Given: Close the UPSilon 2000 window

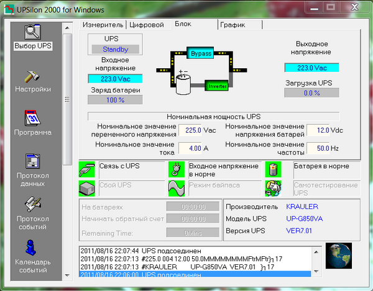Looking at the screenshot, I should (354, 7).
